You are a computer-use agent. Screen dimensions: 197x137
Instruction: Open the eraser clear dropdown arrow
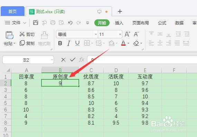click(x=141, y=43)
